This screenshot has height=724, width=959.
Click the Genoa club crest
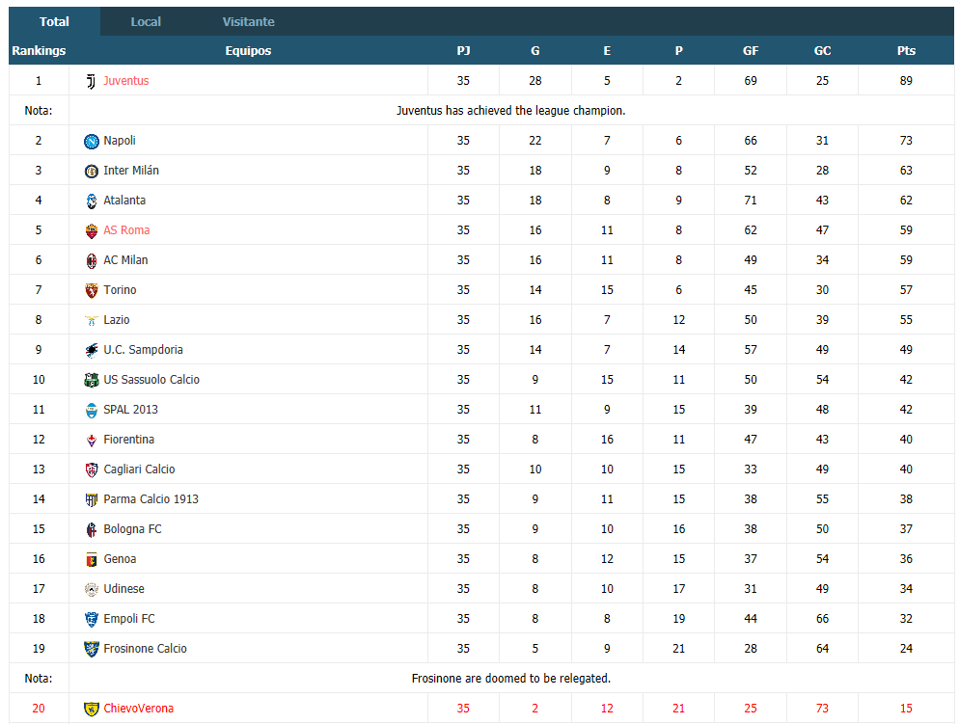coord(91,560)
